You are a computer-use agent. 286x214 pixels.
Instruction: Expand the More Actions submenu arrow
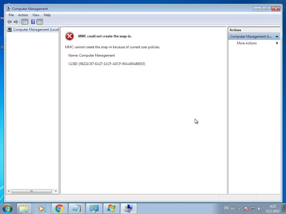click(x=277, y=43)
